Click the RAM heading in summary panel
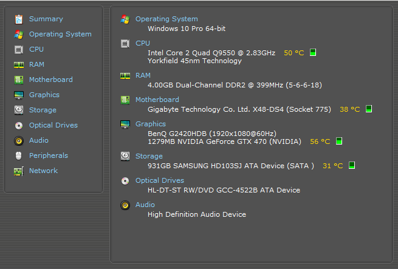Screen dimensions: 398x269 (143, 75)
